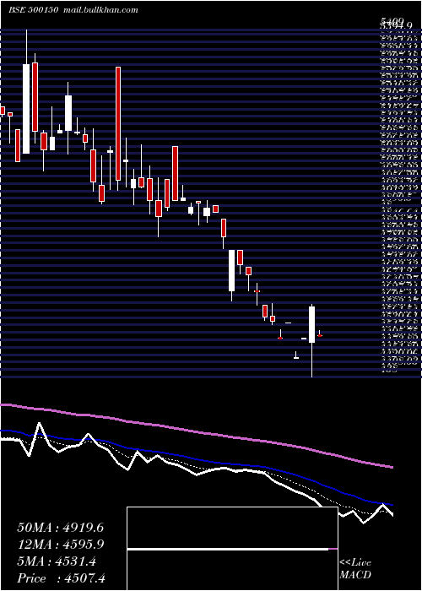
Task: Click the '50MA : 4919.6' reading
Action: pyautogui.click(x=60, y=528)
